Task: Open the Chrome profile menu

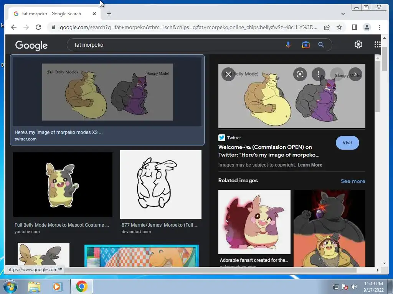Action: click(367, 27)
